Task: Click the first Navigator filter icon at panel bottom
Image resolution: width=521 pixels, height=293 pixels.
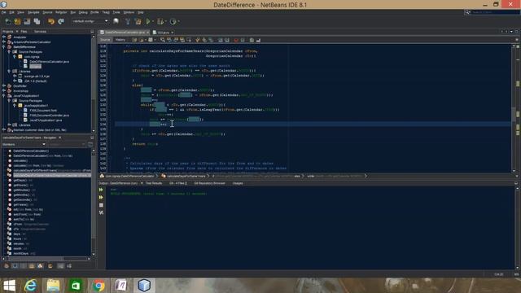Action: coord(7,266)
